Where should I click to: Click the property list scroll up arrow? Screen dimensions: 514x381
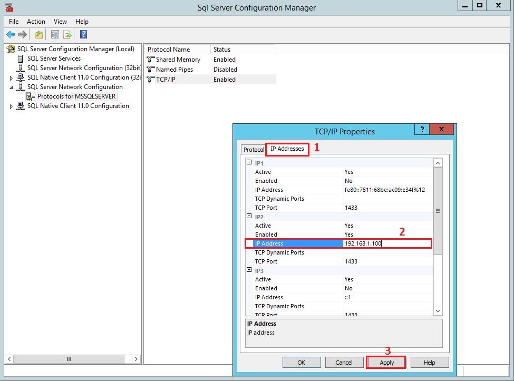(x=438, y=163)
